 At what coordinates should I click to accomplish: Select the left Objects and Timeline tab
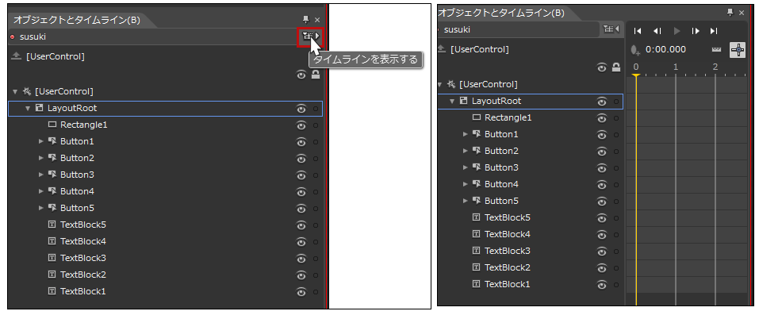click(x=76, y=20)
